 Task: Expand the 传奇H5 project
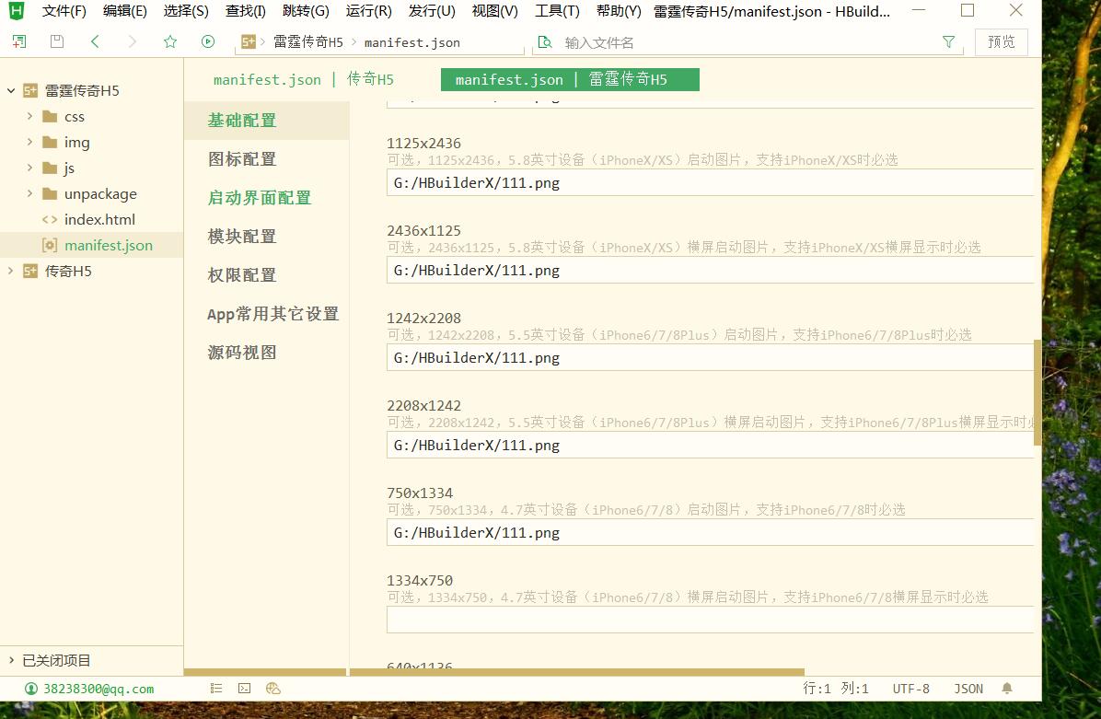(11, 271)
